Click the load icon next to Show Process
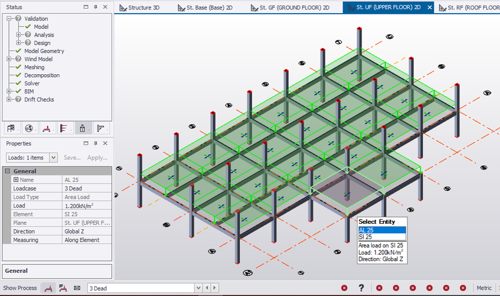Viewport: 500px width, 296px height. tap(49, 288)
